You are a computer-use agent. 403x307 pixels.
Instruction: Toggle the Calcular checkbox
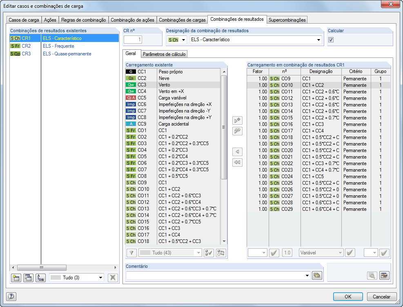click(331, 40)
